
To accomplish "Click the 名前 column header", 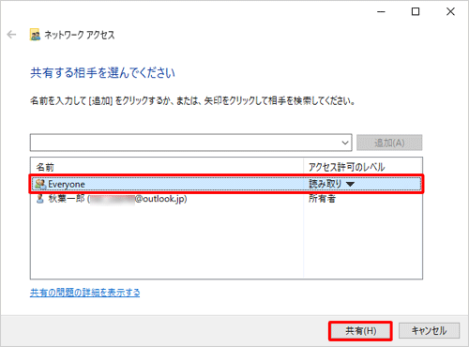I will pos(45,167).
